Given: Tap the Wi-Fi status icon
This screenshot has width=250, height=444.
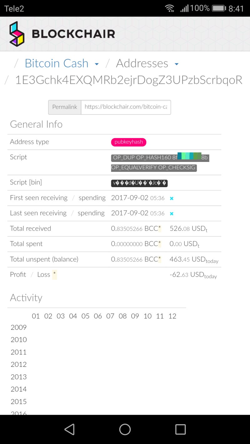Looking at the screenshot, I should click(170, 8).
